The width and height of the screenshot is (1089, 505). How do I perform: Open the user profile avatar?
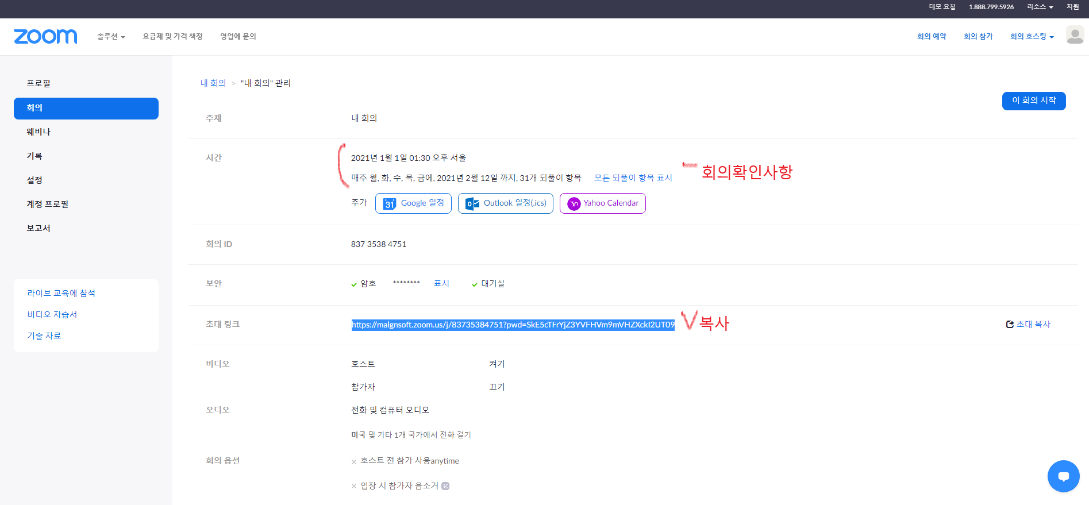pos(1075,35)
